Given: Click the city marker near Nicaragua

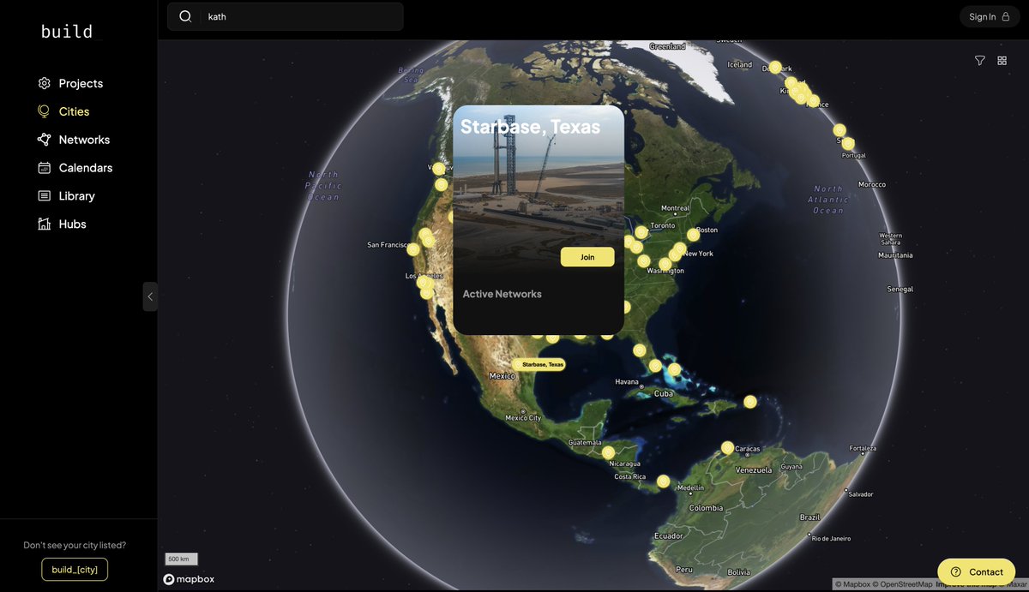Looking at the screenshot, I should 608,452.
